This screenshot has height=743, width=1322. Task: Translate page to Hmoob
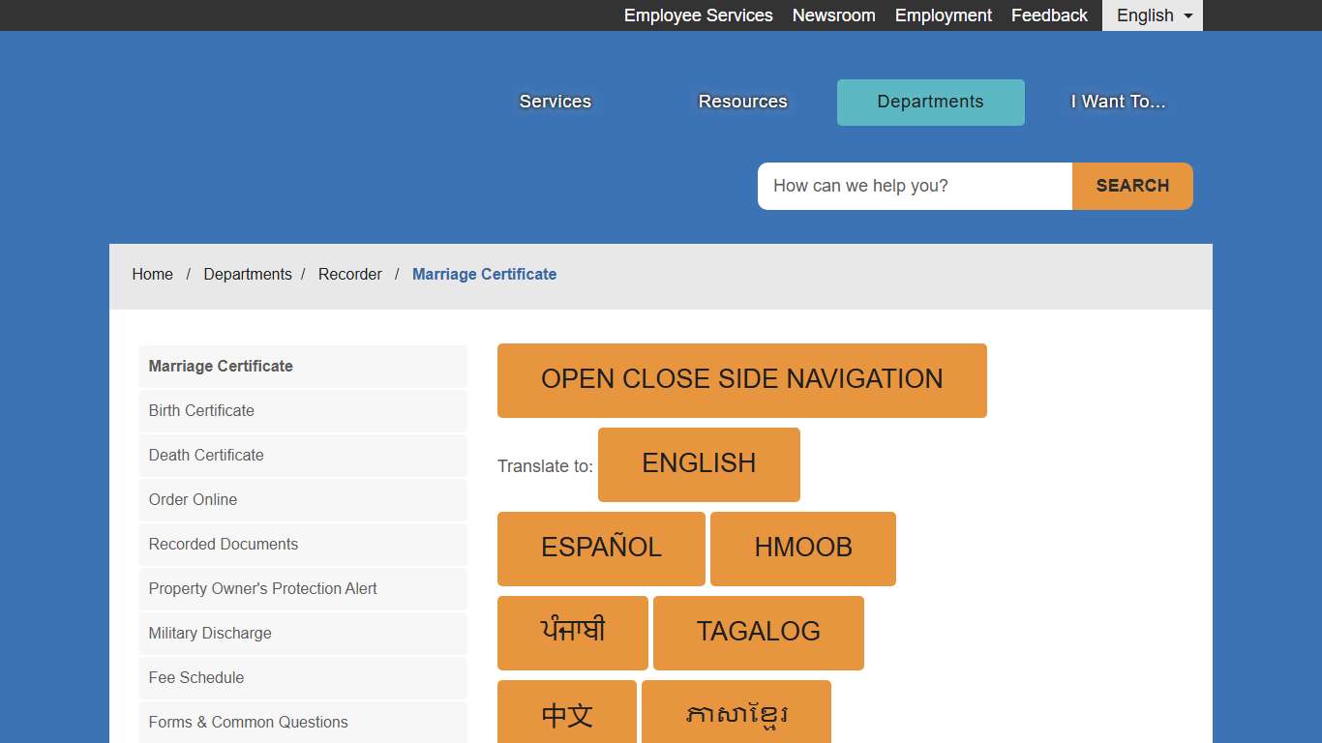pos(802,549)
